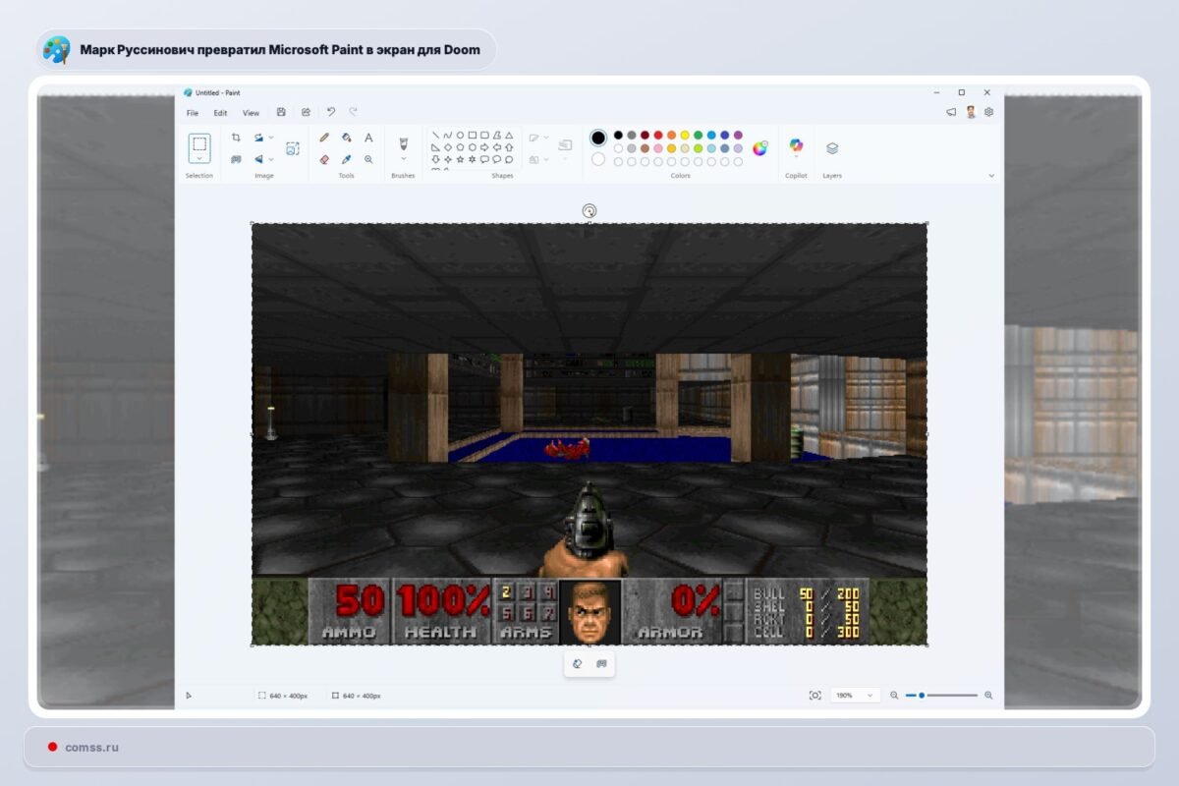Pick the yellow color swatch
The width and height of the screenshot is (1179, 786).
coord(685,136)
